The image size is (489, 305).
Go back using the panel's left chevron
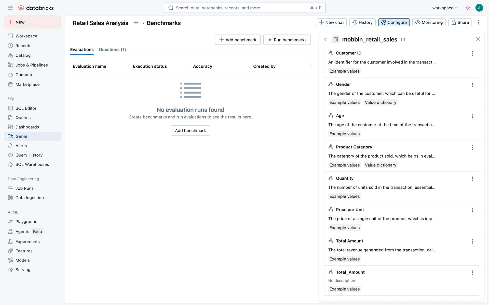325,39
